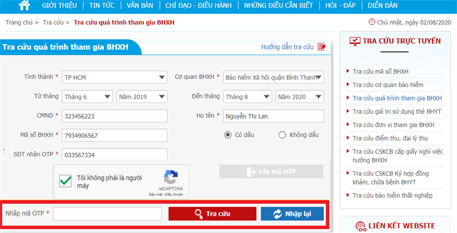Click the Lấy mã OTP button

coord(271,171)
